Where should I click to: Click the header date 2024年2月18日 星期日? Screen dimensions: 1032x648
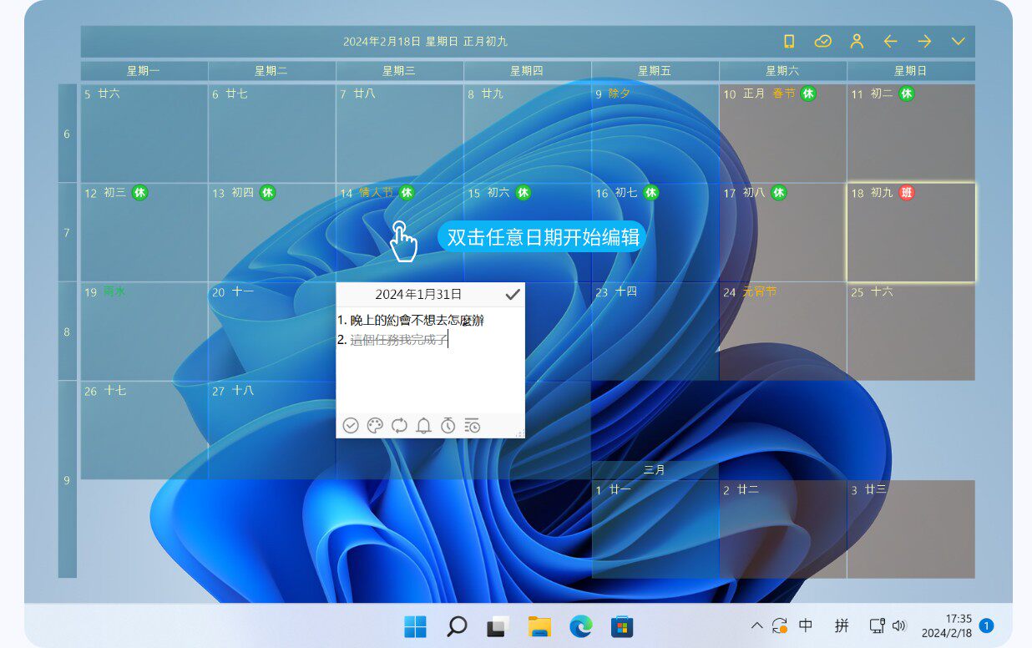pyautogui.click(x=400, y=41)
